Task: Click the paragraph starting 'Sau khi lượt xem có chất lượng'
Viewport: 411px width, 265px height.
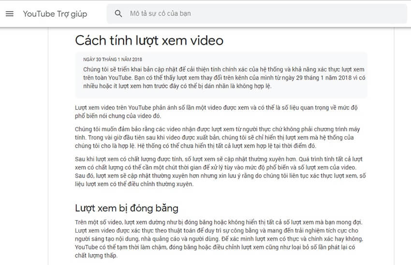Action: coord(220,172)
